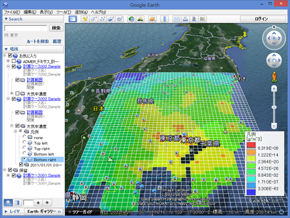The height and width of the screenshot is (218, 290).
Task: Open the 表示(V) menu
Action: (46, 12)
